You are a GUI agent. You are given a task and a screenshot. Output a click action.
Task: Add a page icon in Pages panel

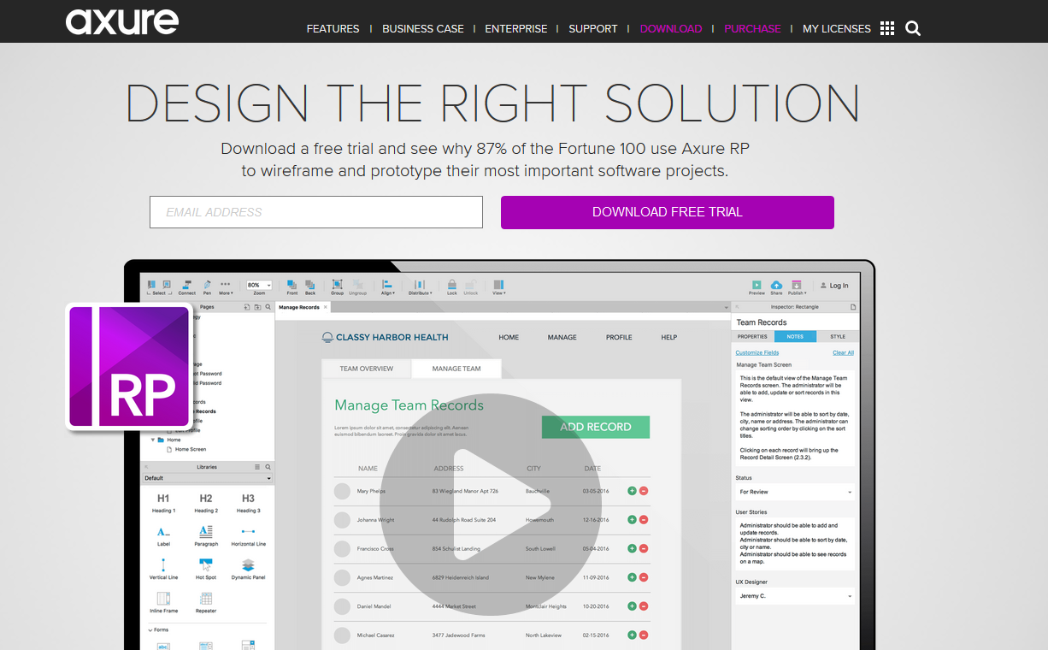(247, 307)
